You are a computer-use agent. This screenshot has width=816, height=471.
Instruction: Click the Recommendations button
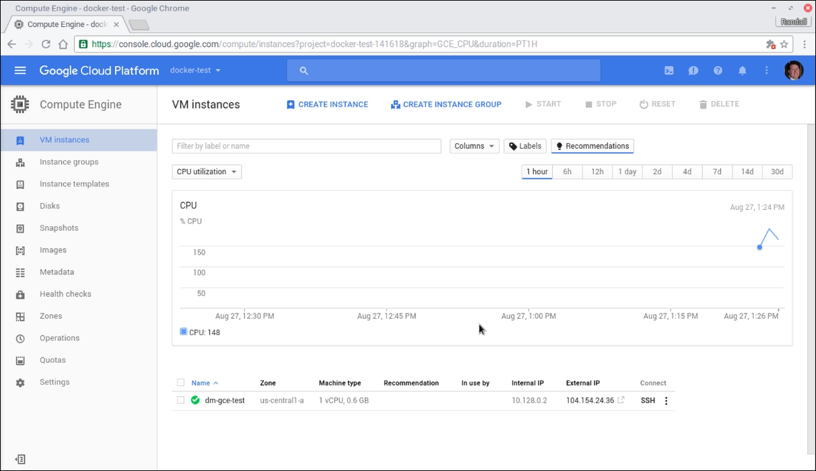[592, 146]
